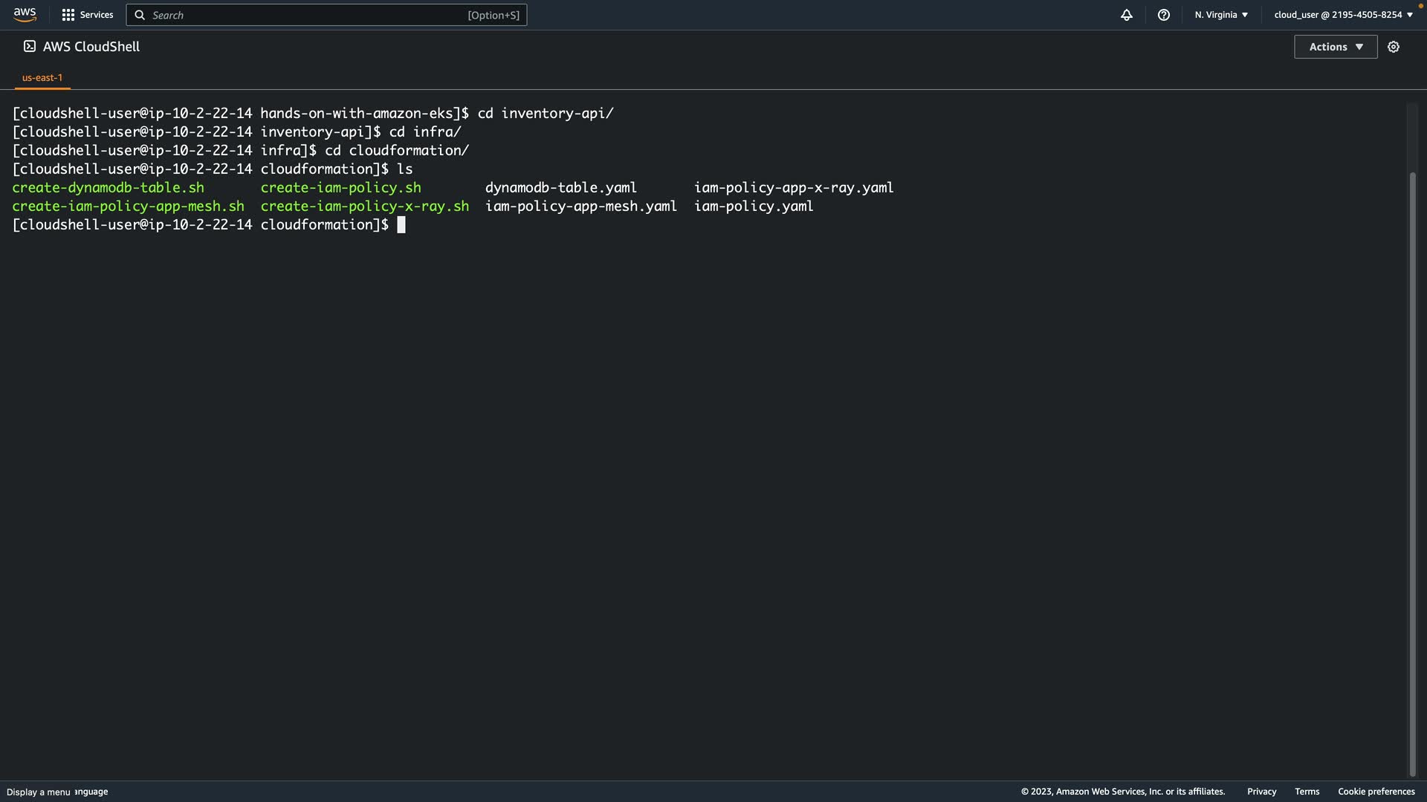
Task: Open the help question mark menu
Action: [x=1164, y=15]
